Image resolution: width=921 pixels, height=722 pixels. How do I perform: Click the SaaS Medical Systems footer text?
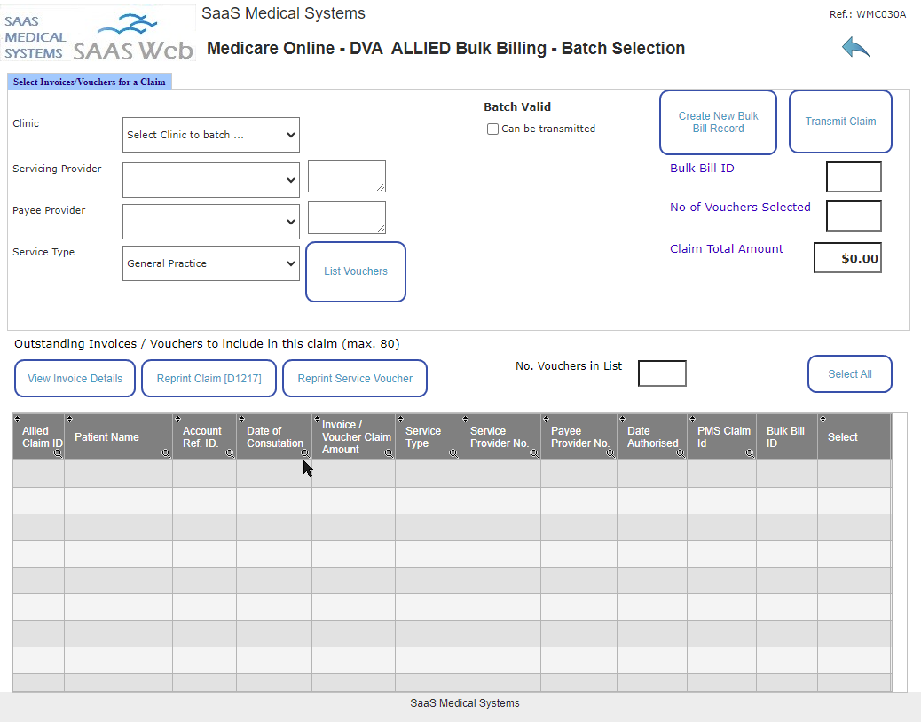click(x=465, y=703)
